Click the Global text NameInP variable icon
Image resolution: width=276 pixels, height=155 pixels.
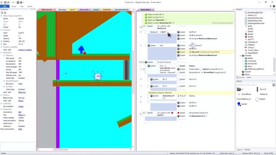(146, 20)
